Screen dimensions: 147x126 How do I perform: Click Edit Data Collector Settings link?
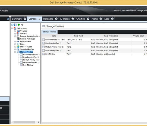point(132,11)
